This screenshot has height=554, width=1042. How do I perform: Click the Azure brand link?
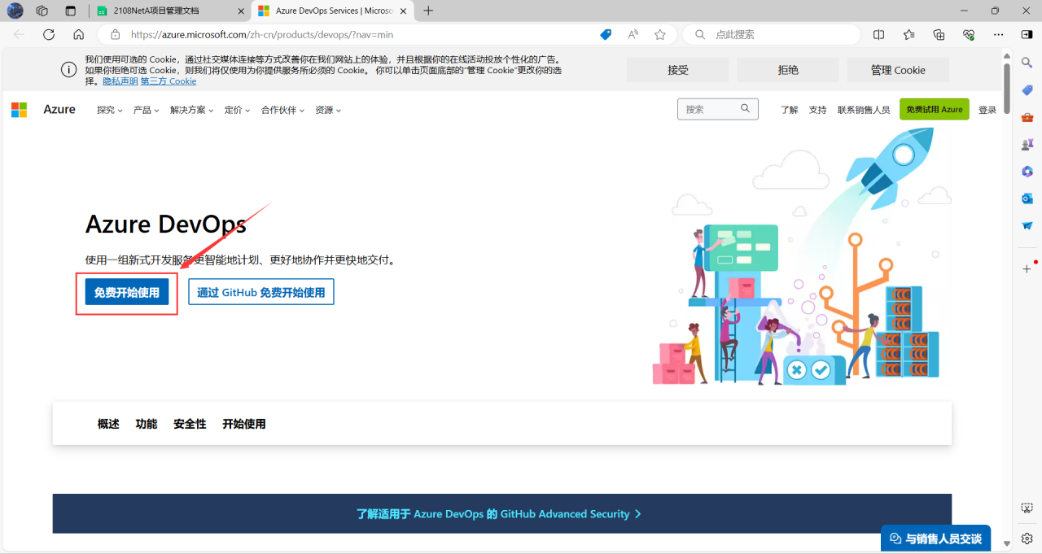point(59,110)
